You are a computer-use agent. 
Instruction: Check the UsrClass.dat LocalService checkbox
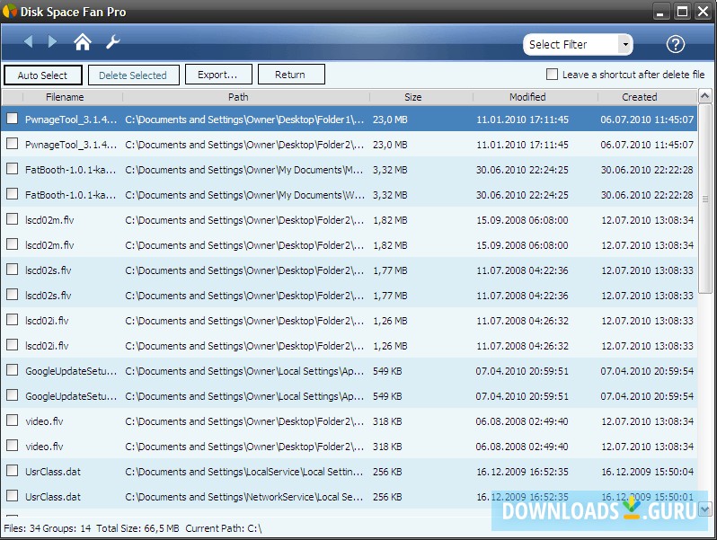(x=13, y=471)
